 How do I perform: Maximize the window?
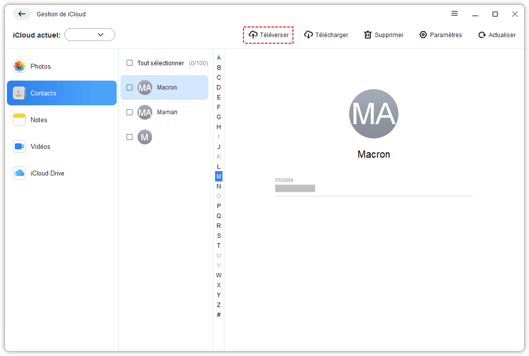(495, 14)
